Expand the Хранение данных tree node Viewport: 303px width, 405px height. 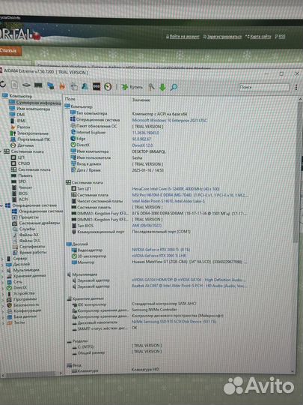(2, 276)
